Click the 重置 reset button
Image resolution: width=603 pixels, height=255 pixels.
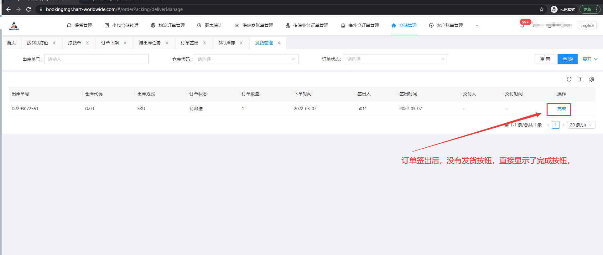click(545, 59)
